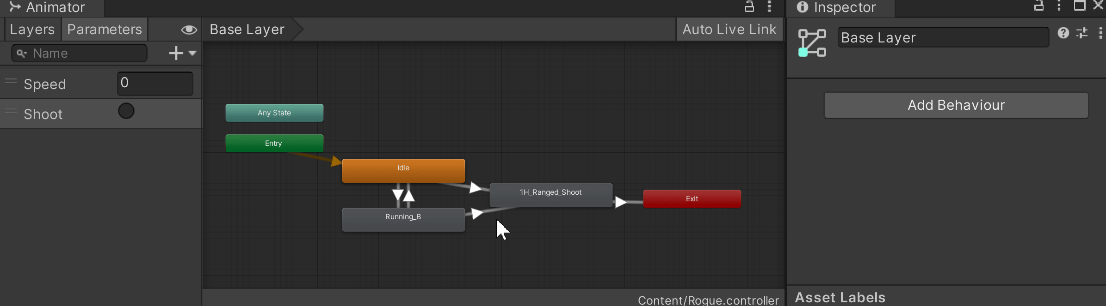The height and width of the screenshot is (306, 1106).
Task: Select the Running_B state node
Action: [x=403, y=219]
